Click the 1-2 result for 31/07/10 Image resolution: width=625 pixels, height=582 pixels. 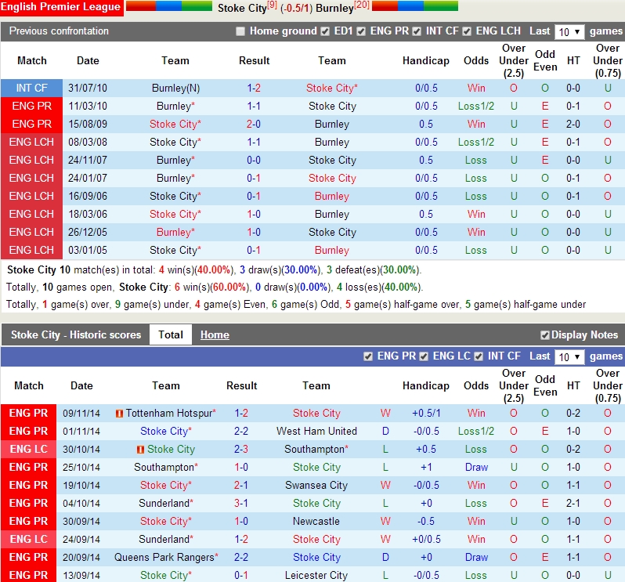point(254,88)
